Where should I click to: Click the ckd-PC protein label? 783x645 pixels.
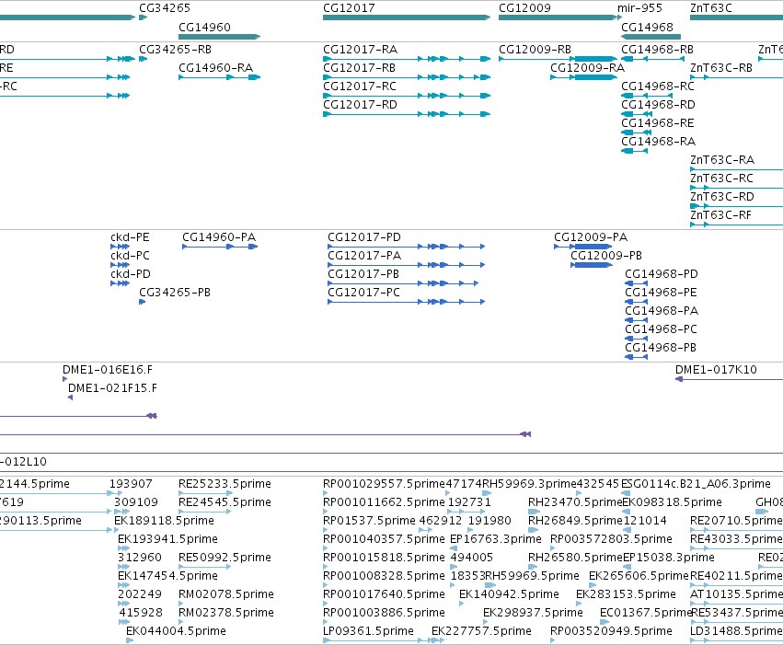pos(130,256)
